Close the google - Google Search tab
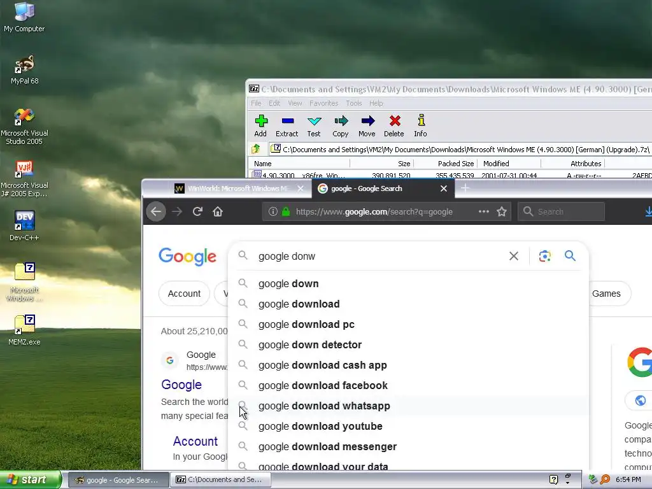The height and width of the screenshot is (489, 652). [x=444, y=188]
